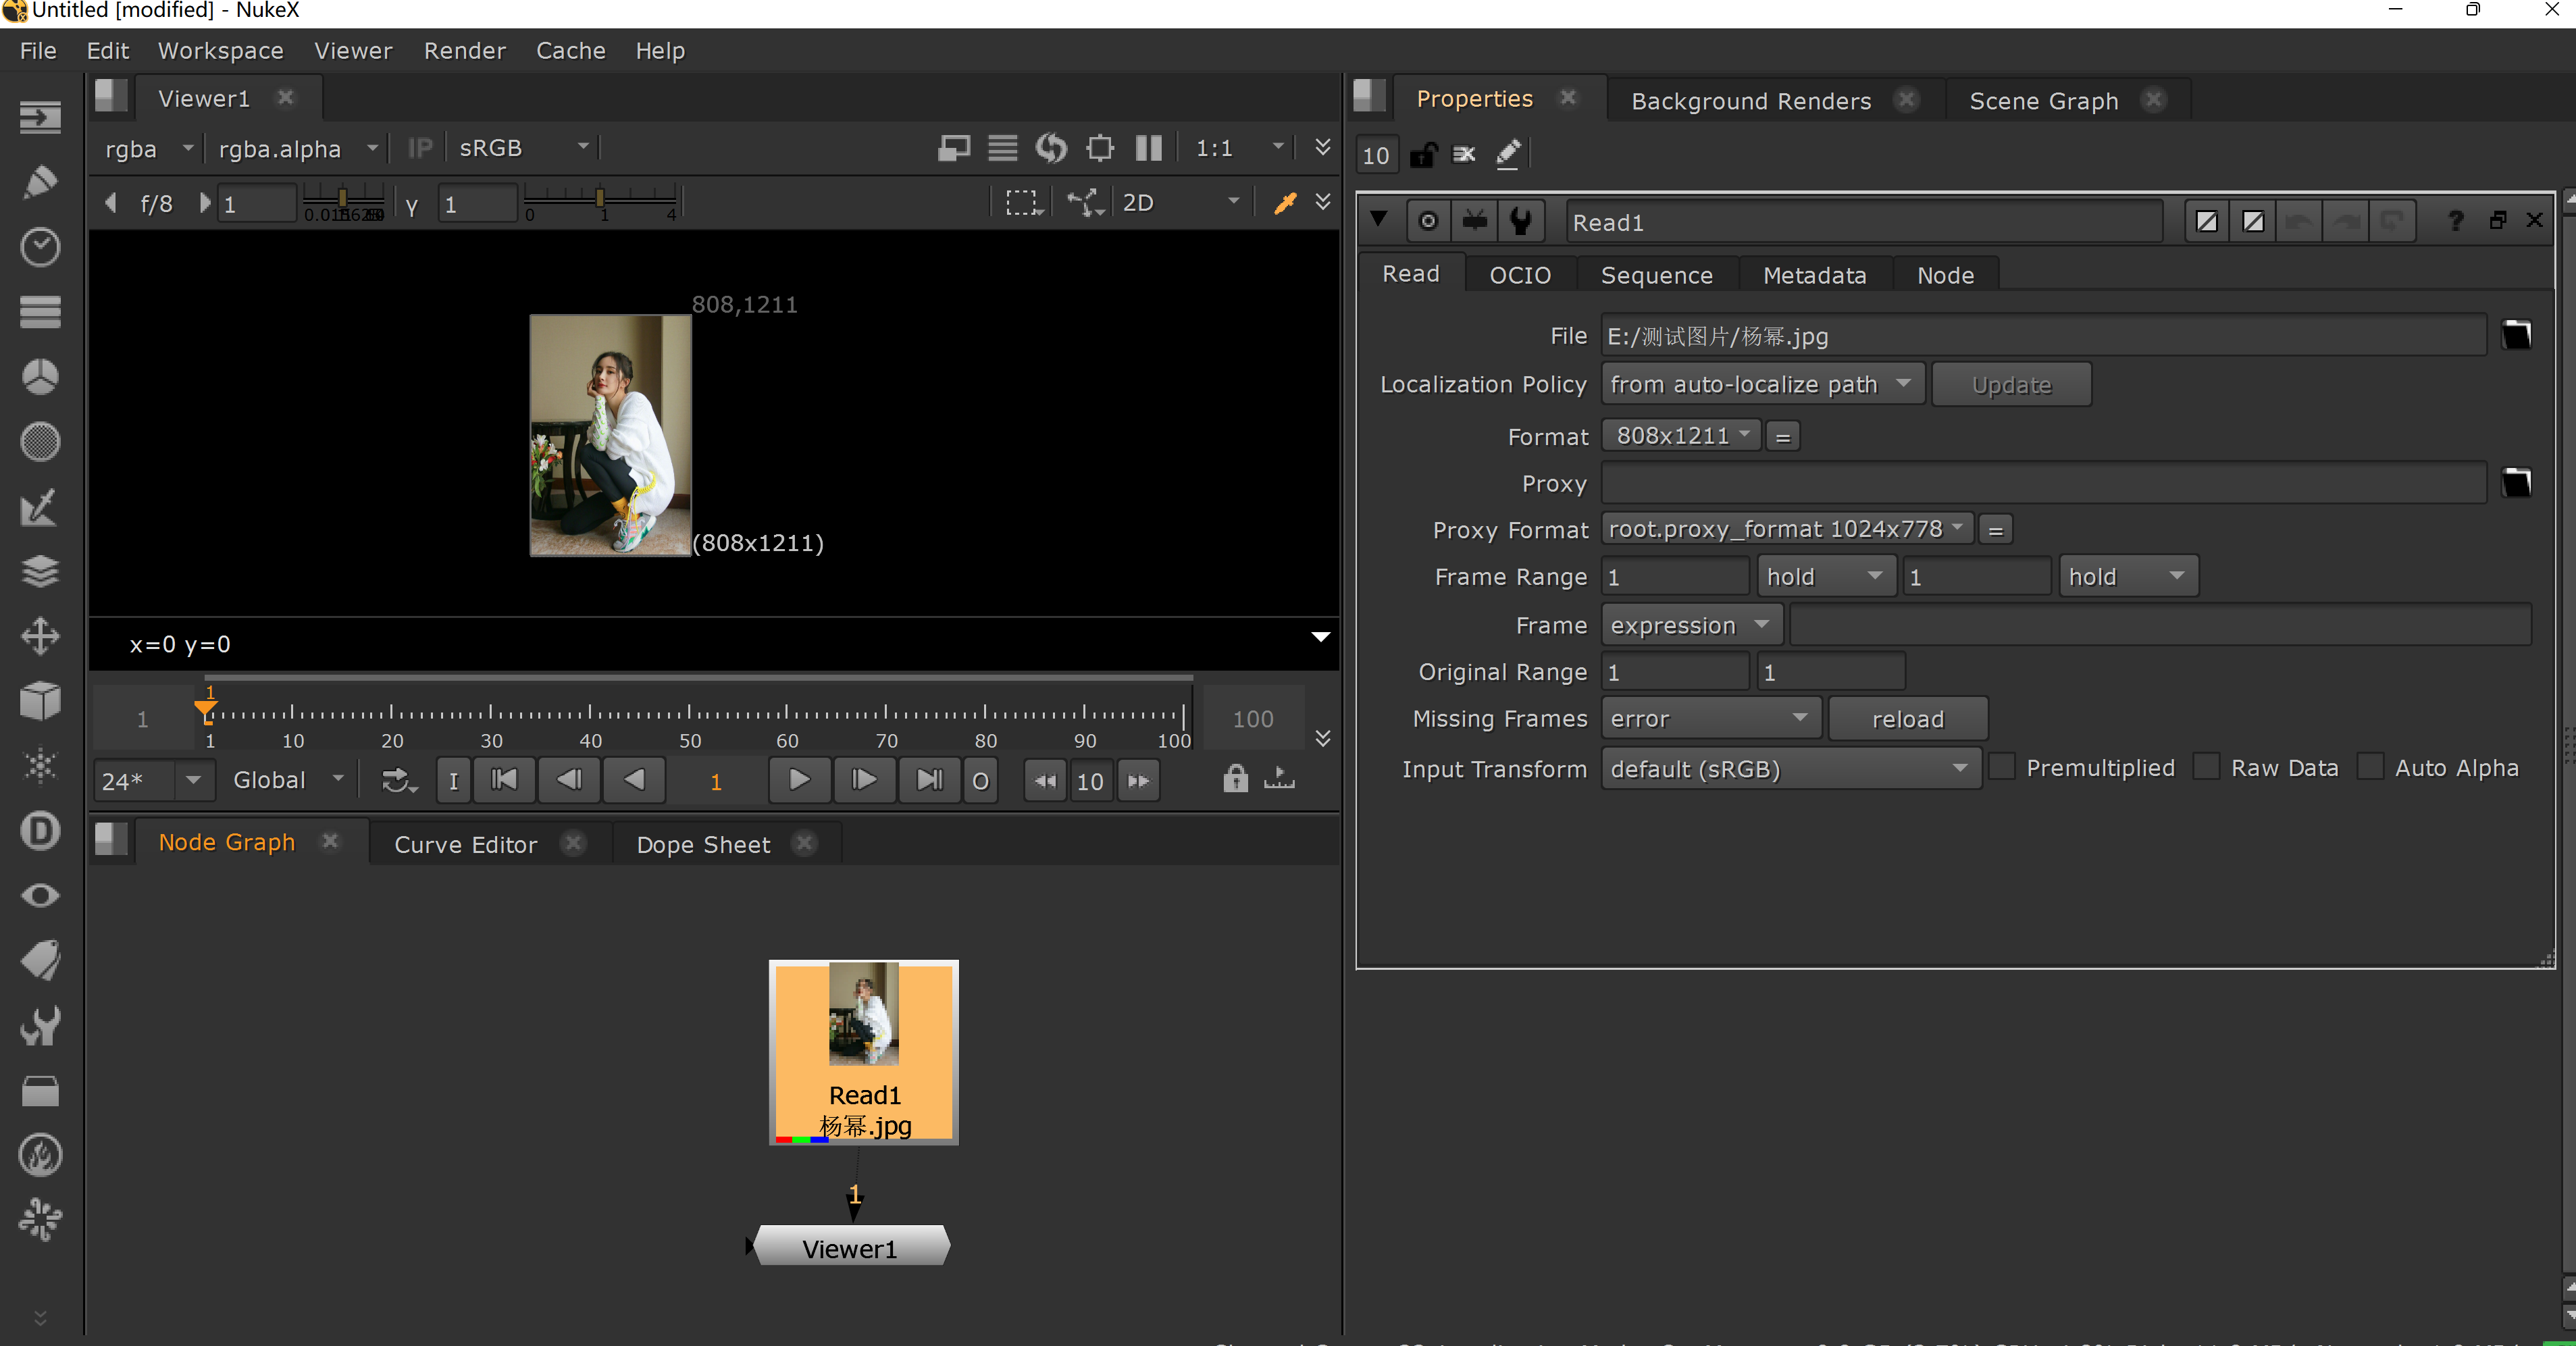
Task: Click the play forward button
Action: pos(799,780)
